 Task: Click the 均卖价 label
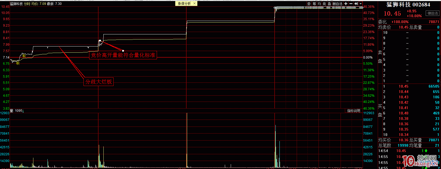click(x=384, y=27)
